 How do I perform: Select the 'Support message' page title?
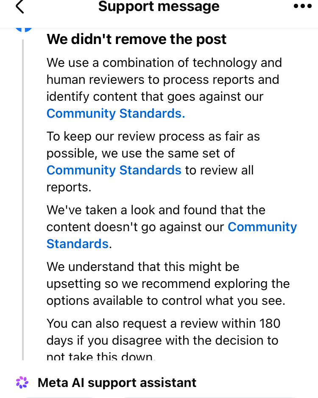159,6
